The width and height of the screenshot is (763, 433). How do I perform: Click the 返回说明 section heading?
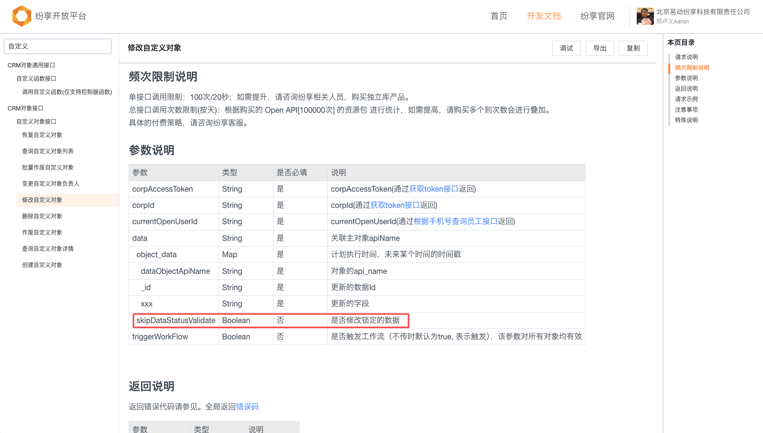[152, 387]
